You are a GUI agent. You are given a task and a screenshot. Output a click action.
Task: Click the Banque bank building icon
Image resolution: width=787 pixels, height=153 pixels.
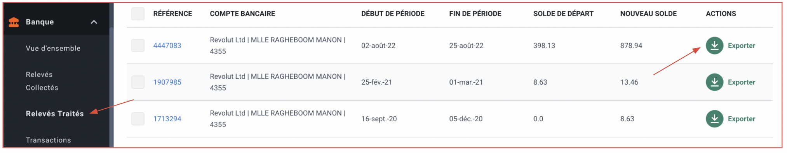(x=14, y=22)
